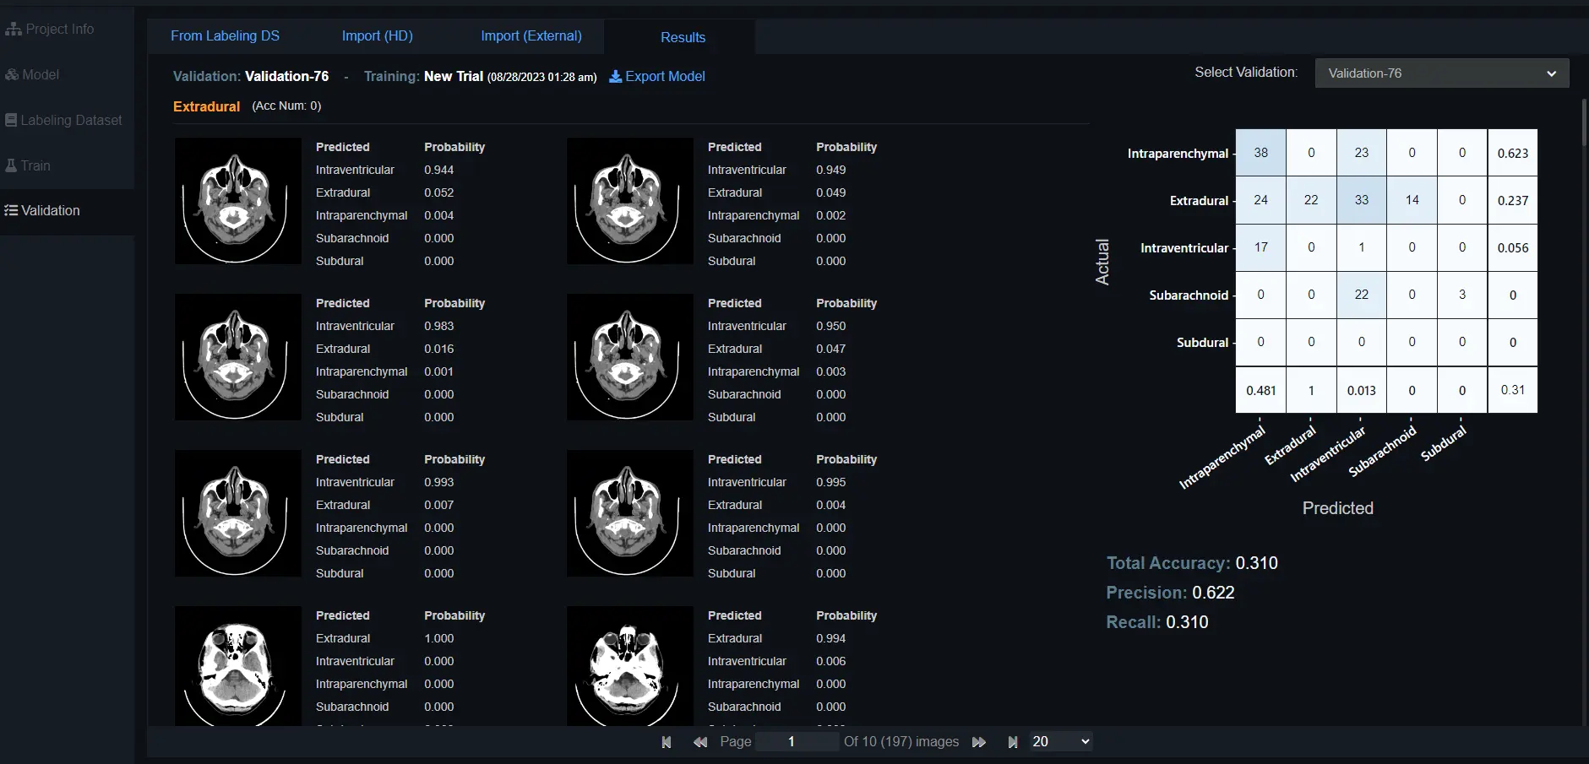1589x764 pixels.
Task: Switch to Import (HD) tab
Action: point(377,35)
